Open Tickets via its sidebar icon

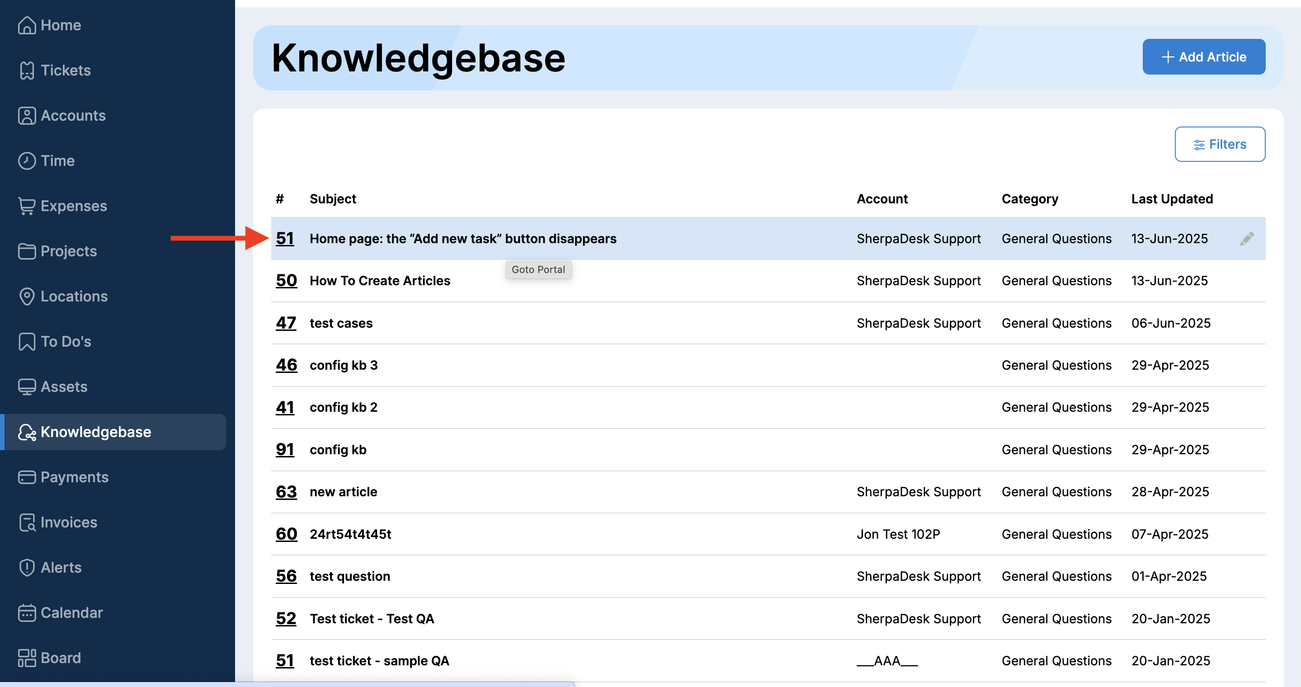coord(27,70)
